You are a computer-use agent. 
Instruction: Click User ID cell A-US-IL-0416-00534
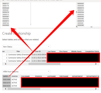39,55
